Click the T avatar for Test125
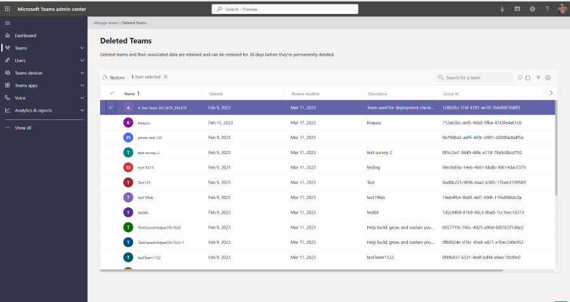The height and width of the screenshot is (302, 570). (x=128, y=183)
